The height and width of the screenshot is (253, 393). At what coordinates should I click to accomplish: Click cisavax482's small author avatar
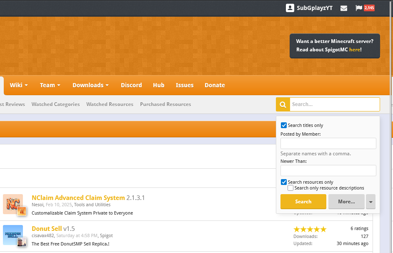pyautogui.click(x=22, y=242)
